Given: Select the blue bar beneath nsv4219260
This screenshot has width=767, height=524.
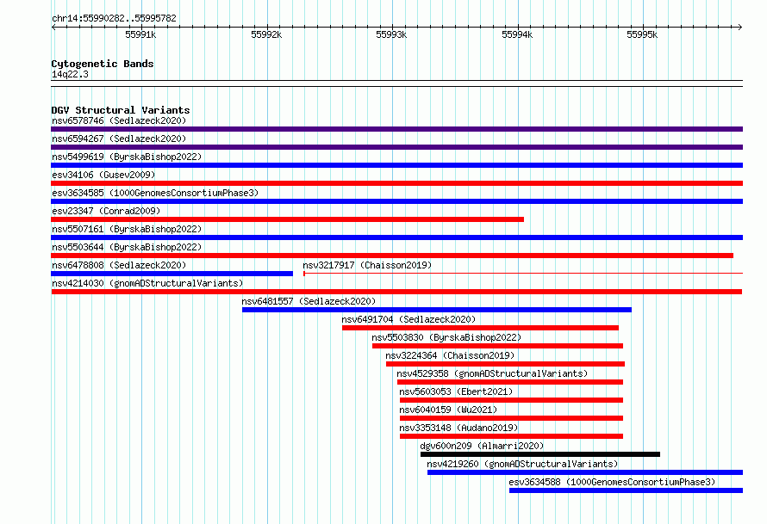Looking at the screenshot, I should [585, 472].
